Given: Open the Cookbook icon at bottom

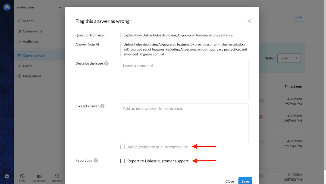Looking at the screenshot, I should tap(39, 176).
